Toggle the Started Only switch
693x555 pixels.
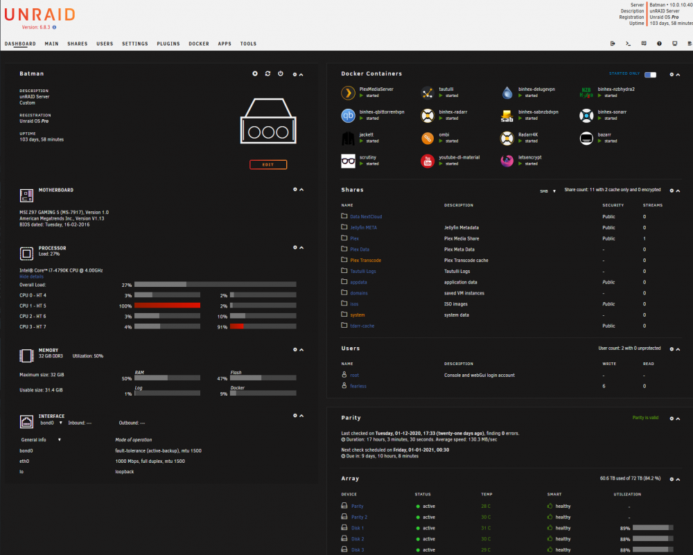650,75
